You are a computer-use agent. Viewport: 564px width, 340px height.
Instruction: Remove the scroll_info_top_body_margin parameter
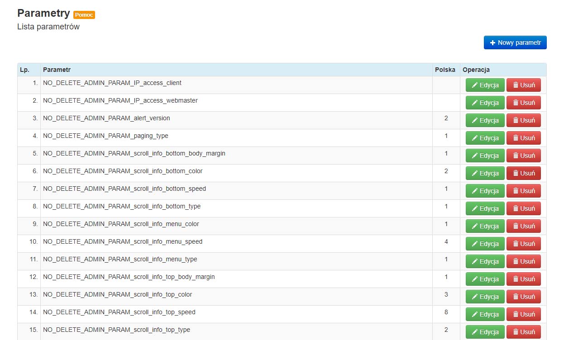[x=523, y=279]
